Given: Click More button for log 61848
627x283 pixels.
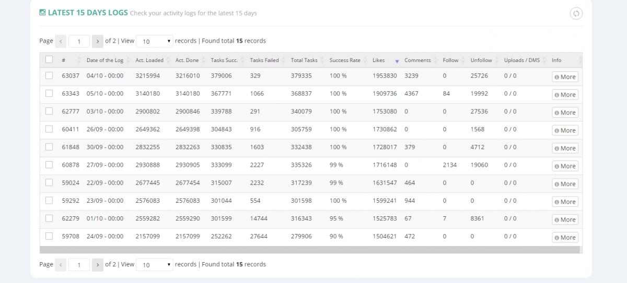Looking at the screenshot, I should pos(565,148).
